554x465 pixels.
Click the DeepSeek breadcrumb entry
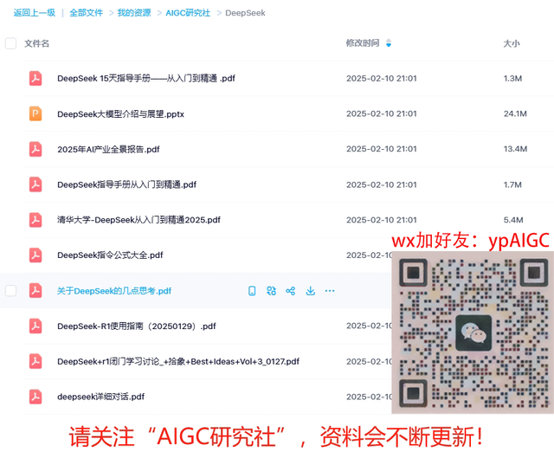[x=245, y=13]
